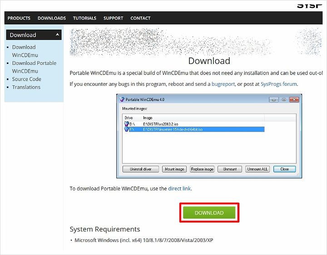The width and height of the screenshot is (327, 255).
Task: Click the green DOWNLOAD button
Action: (209, 213)
